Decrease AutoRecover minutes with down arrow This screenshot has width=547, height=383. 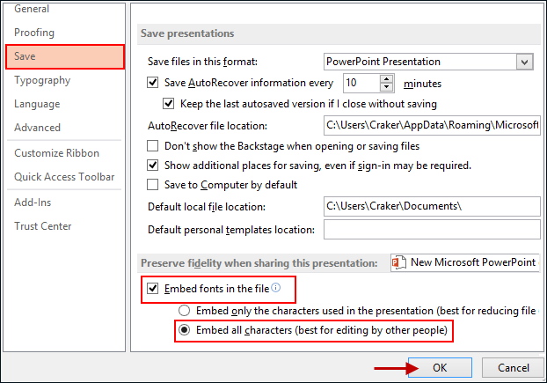[x=387, y=88]
